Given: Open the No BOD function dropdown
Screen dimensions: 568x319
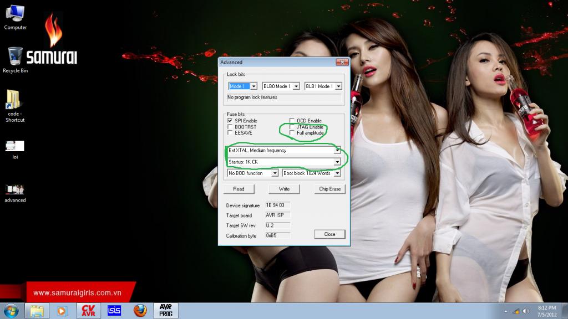Looking at the screenshot, I should point(275,173).
